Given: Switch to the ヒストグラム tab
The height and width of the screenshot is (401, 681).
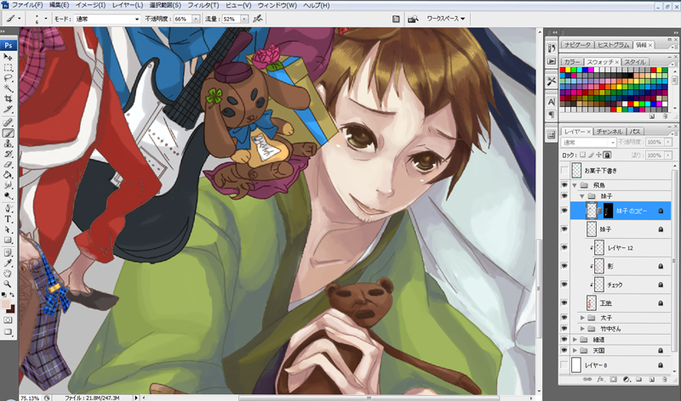Looking at the screenshot, I should point(613,45).
